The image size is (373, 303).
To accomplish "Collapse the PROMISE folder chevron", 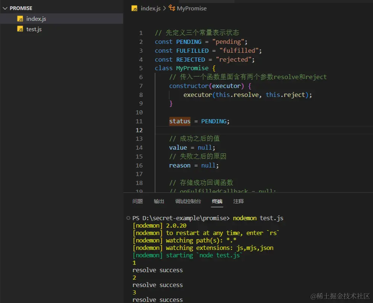I will click(5, 8).
